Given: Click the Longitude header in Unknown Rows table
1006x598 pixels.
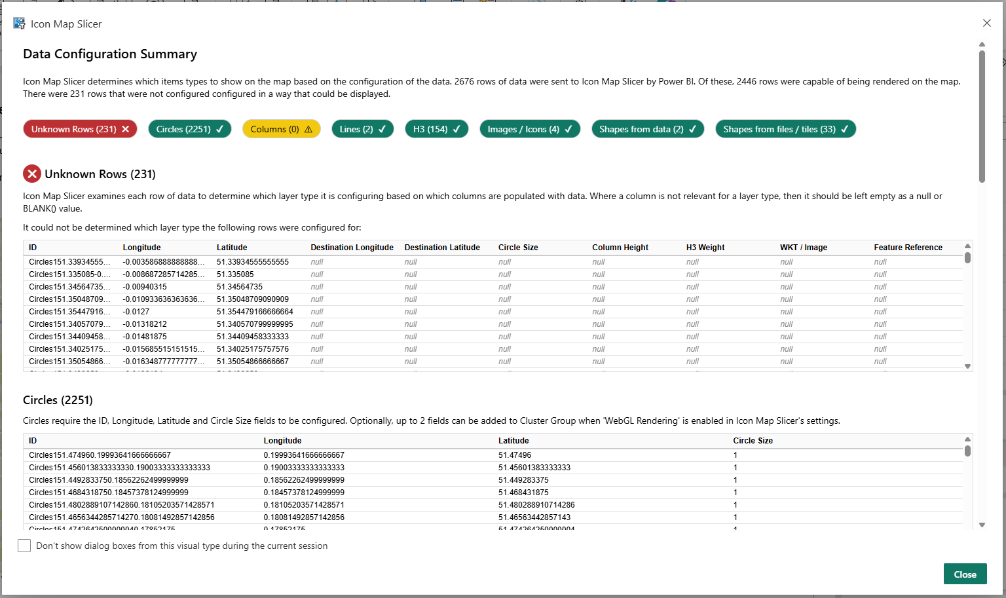Looking at the screenshot, I should click(x=141, y=248).
